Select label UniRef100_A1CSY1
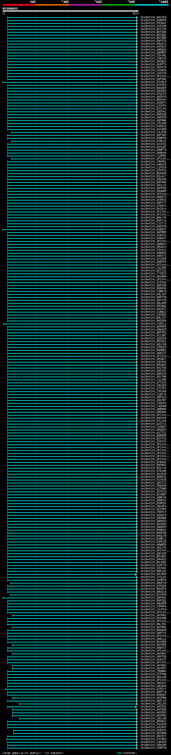The height and width of the screenshot is (755, 171). [153, 433]
